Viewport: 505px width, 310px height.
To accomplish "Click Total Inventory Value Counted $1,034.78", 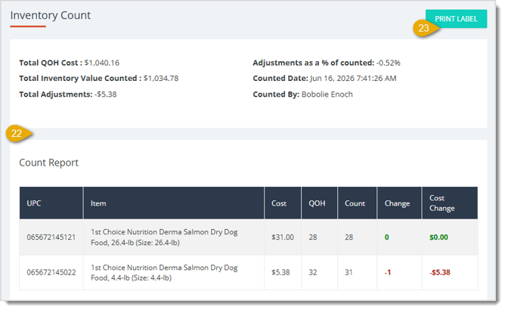I will pyautogui.click(x=161, y=79).
